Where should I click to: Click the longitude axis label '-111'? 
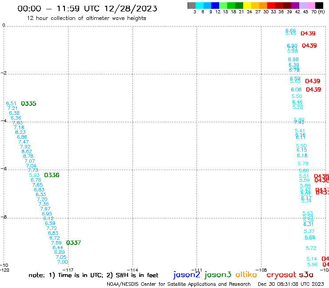tap(197, 270)
